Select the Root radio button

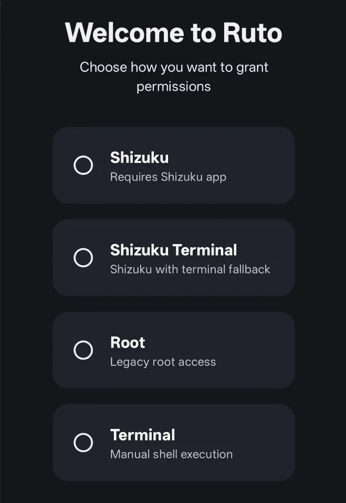[x=83, y=350]
